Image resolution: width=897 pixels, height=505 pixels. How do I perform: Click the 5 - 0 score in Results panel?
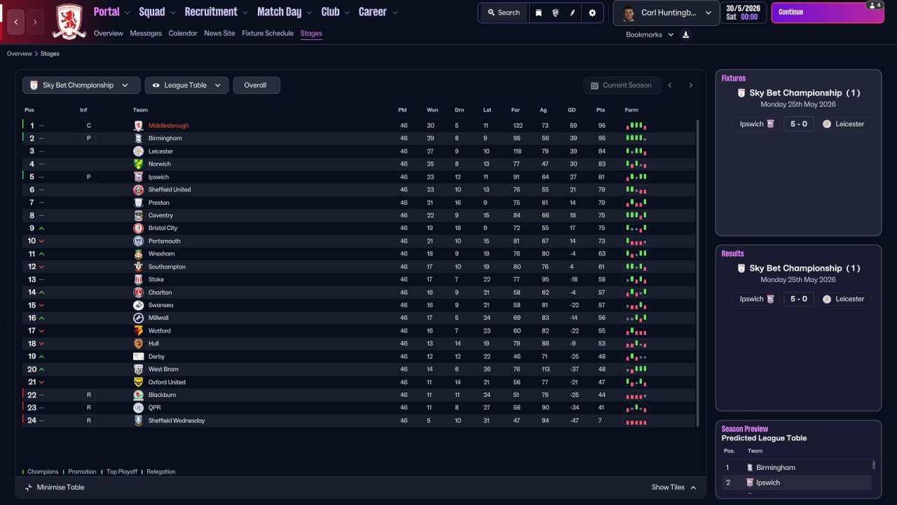[799, 299]
